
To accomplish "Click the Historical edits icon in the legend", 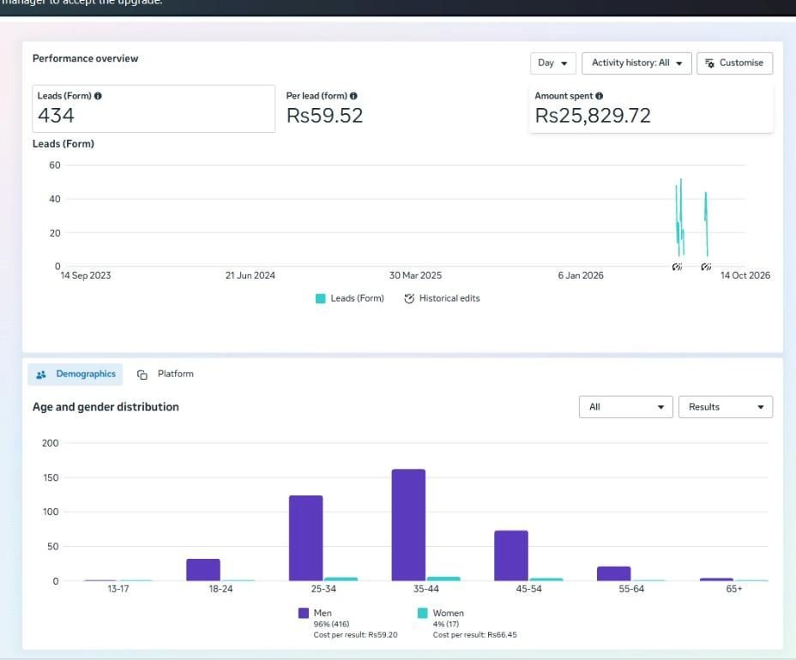I will click(x=409, y=298).
